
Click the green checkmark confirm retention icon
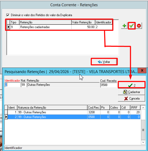coord(132,26)
